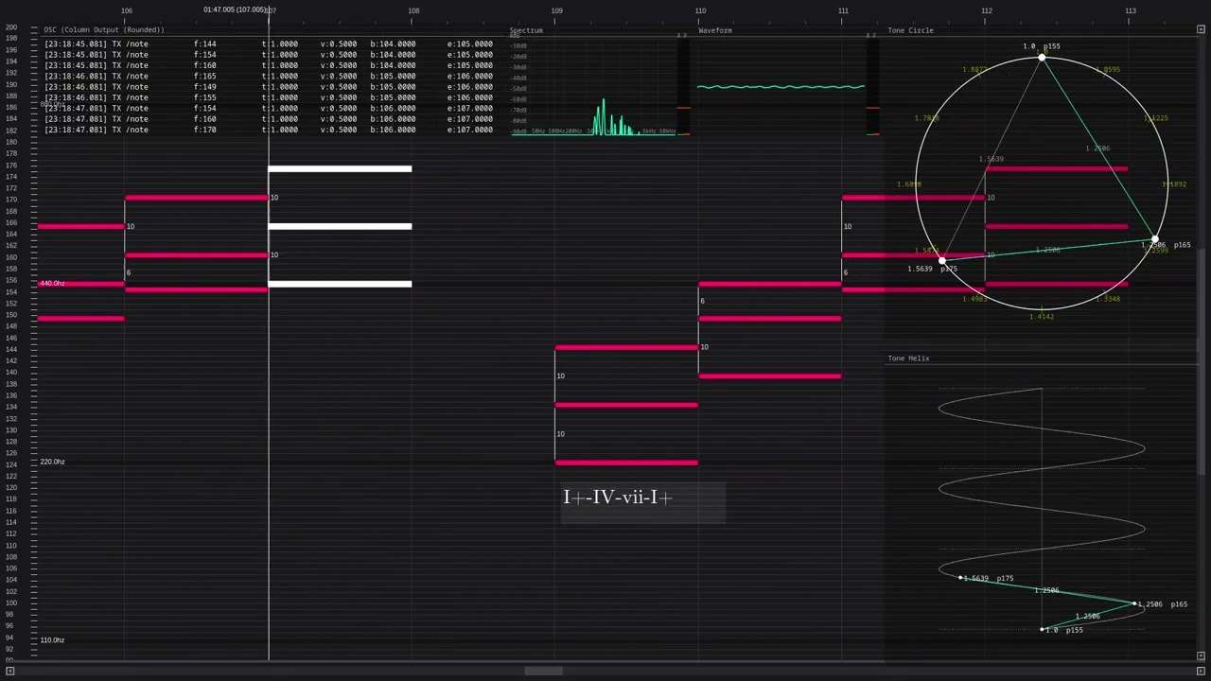The height and width of the screenshot is (681, 1211).
Task: Click the p155 point in the Tone Helix
Action: [1042, 629]
